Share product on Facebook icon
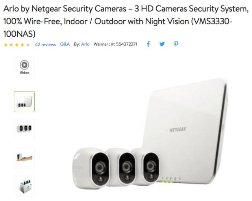252x201 pixels. (x=148, y=44)
